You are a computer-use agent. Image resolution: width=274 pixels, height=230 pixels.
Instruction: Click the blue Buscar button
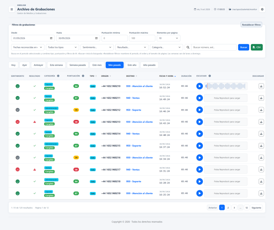pos(244,47)
